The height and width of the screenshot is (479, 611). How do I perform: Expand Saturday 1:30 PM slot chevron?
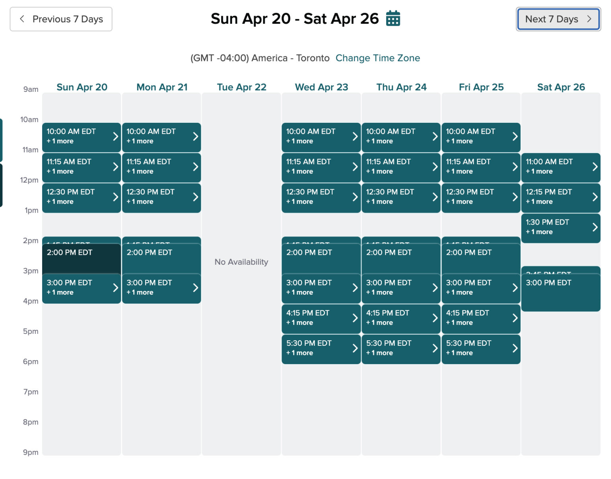coord(595,227)
